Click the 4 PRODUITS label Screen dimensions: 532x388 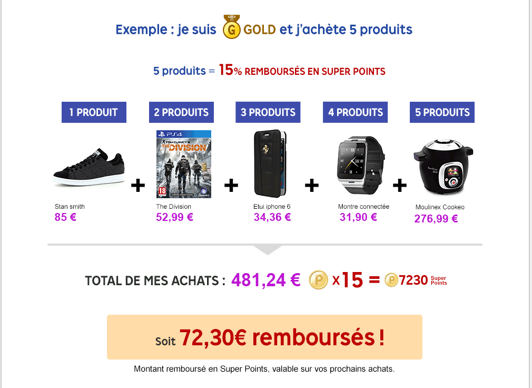pos(355,112)
